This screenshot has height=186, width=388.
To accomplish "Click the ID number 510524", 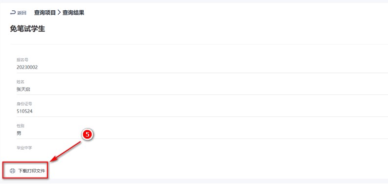I will (24, 112).
